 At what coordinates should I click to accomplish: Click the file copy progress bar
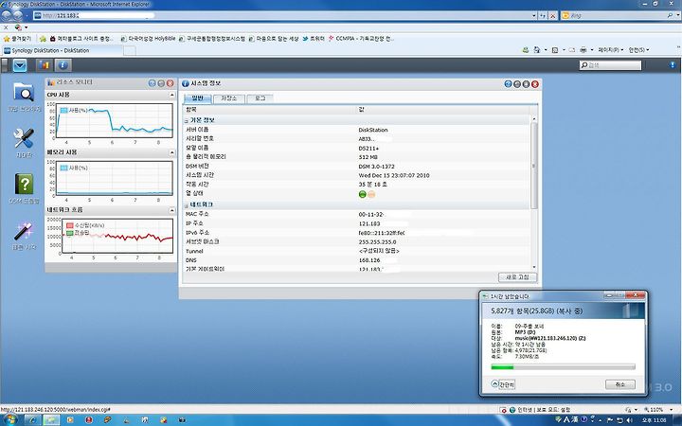pyautogui.click(x=564, y=367)
